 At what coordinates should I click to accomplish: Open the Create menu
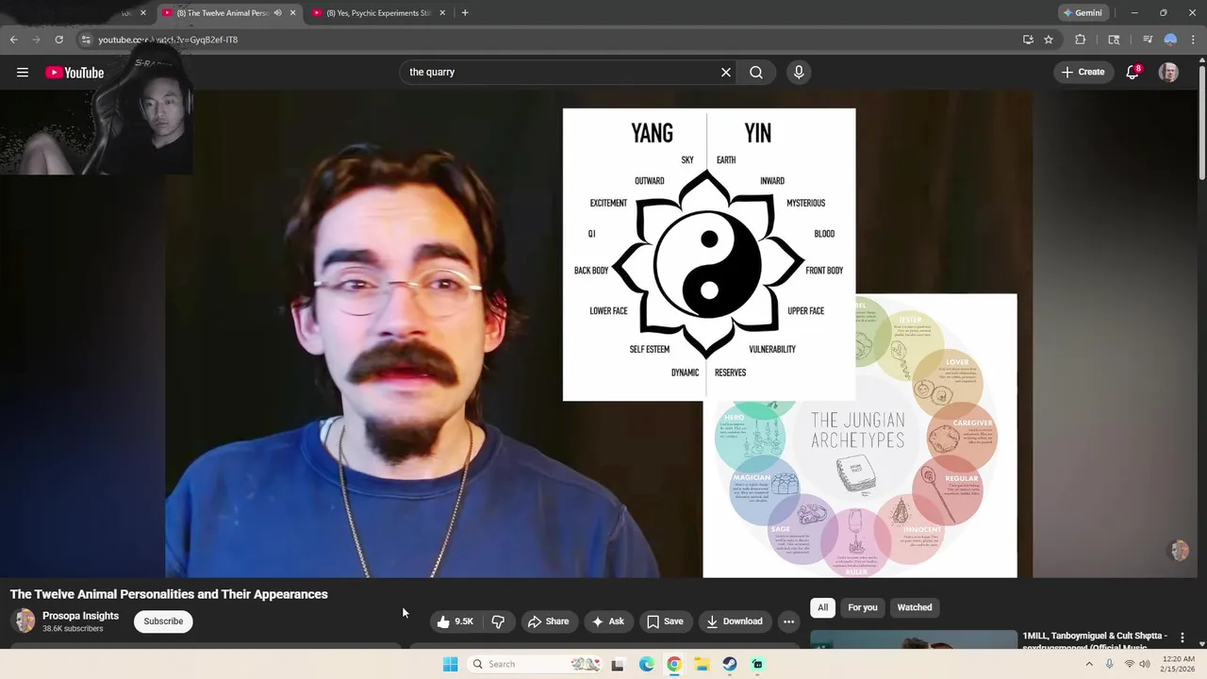point(1083,72)
